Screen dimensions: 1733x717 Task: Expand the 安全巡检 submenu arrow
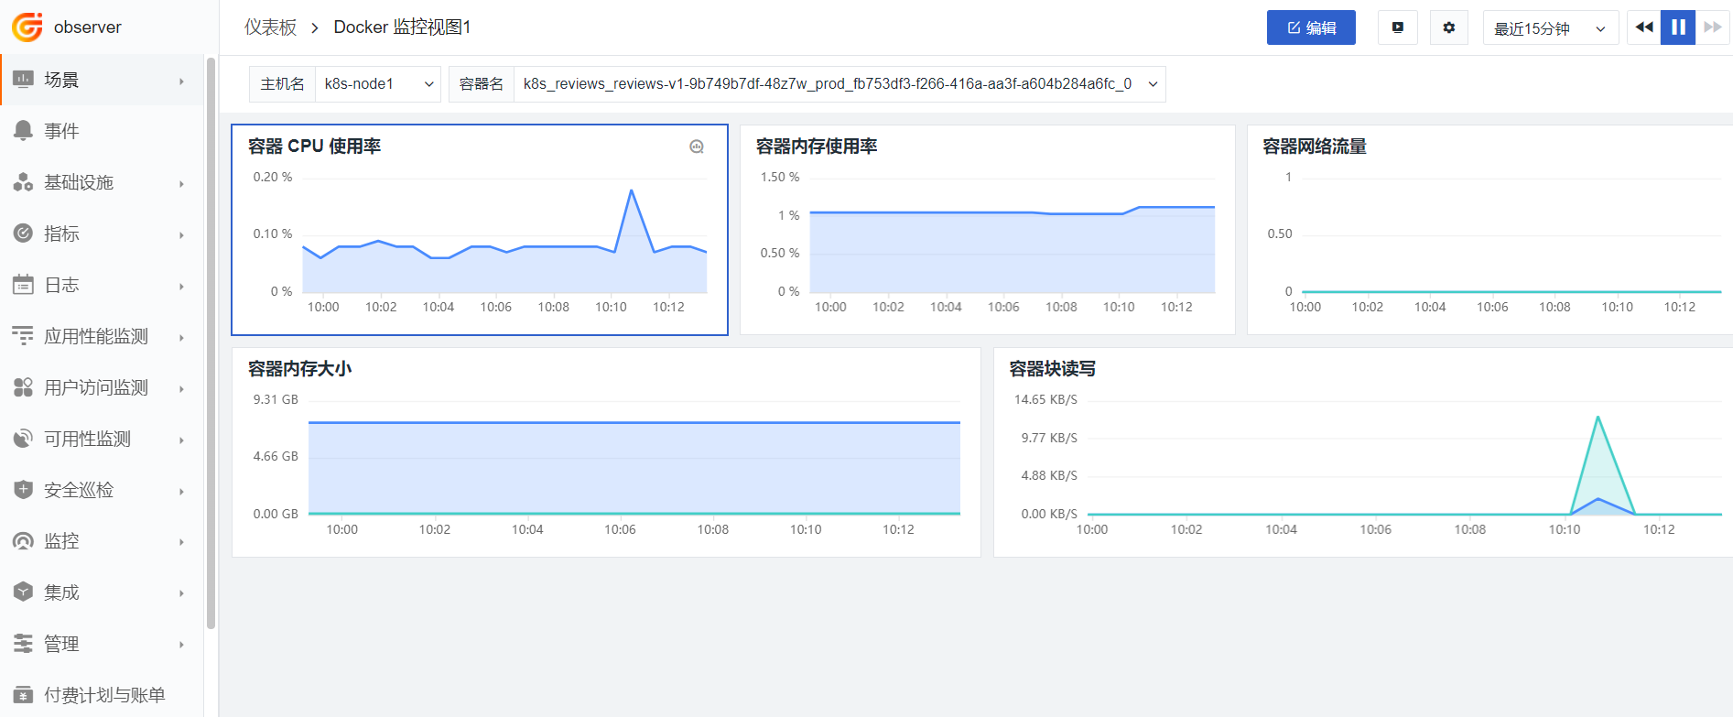tap(181, 492)
